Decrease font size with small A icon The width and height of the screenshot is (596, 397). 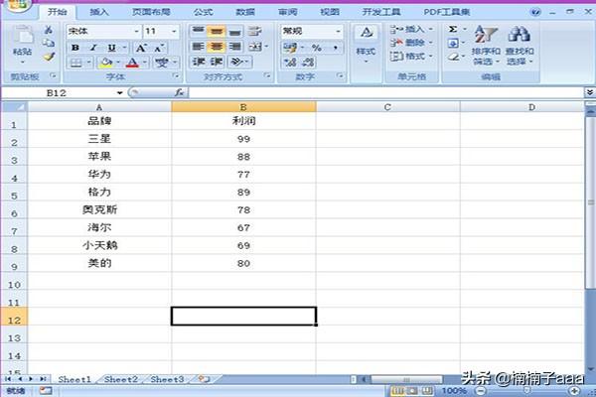(x=159, y=48)
